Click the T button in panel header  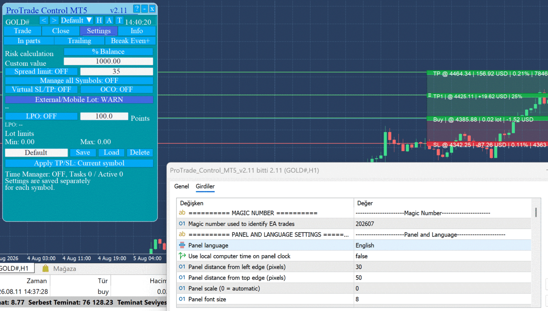[119, 20]
